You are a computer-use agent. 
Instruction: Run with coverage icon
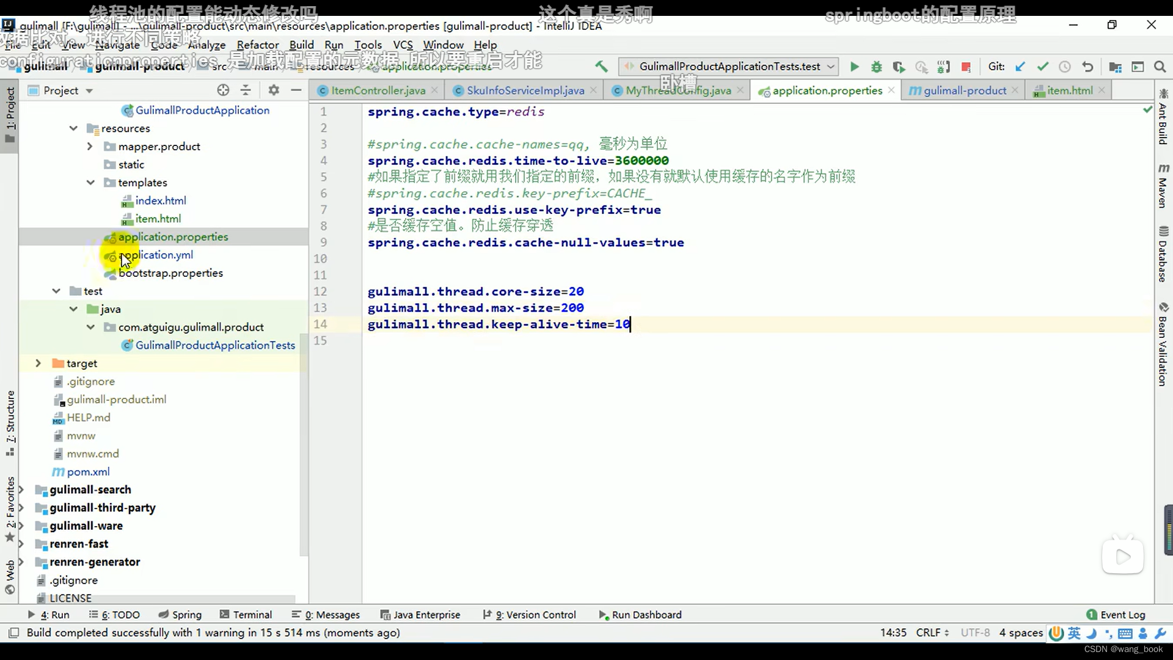click(x=898, y=67)
